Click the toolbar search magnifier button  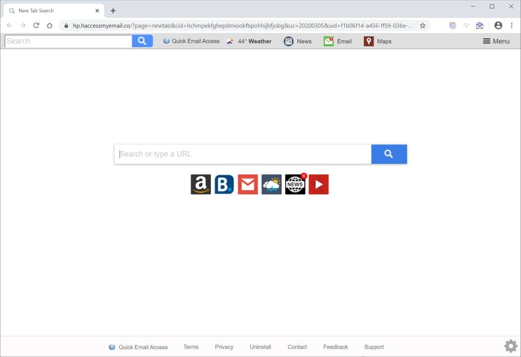tap(142, 41)
